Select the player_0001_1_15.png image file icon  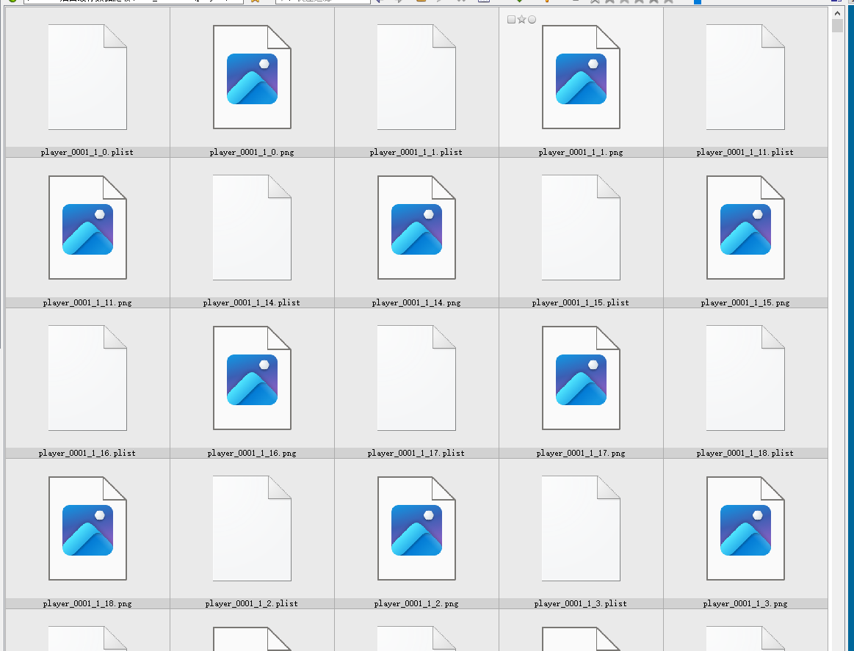[x=745, y=228]
